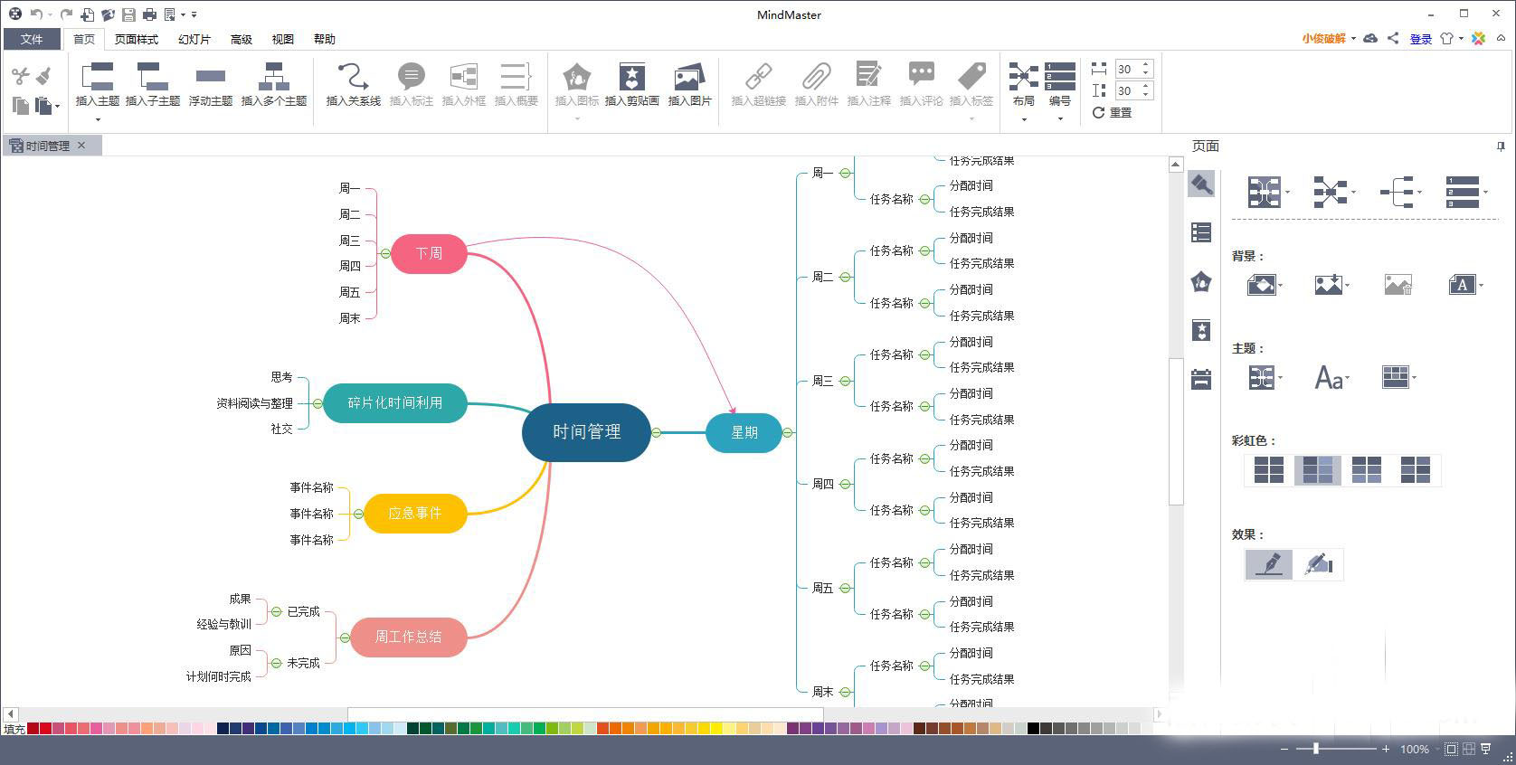Select the fourth rainbow color option
Screen dimensions: 1516x765
click(1415, 470)
